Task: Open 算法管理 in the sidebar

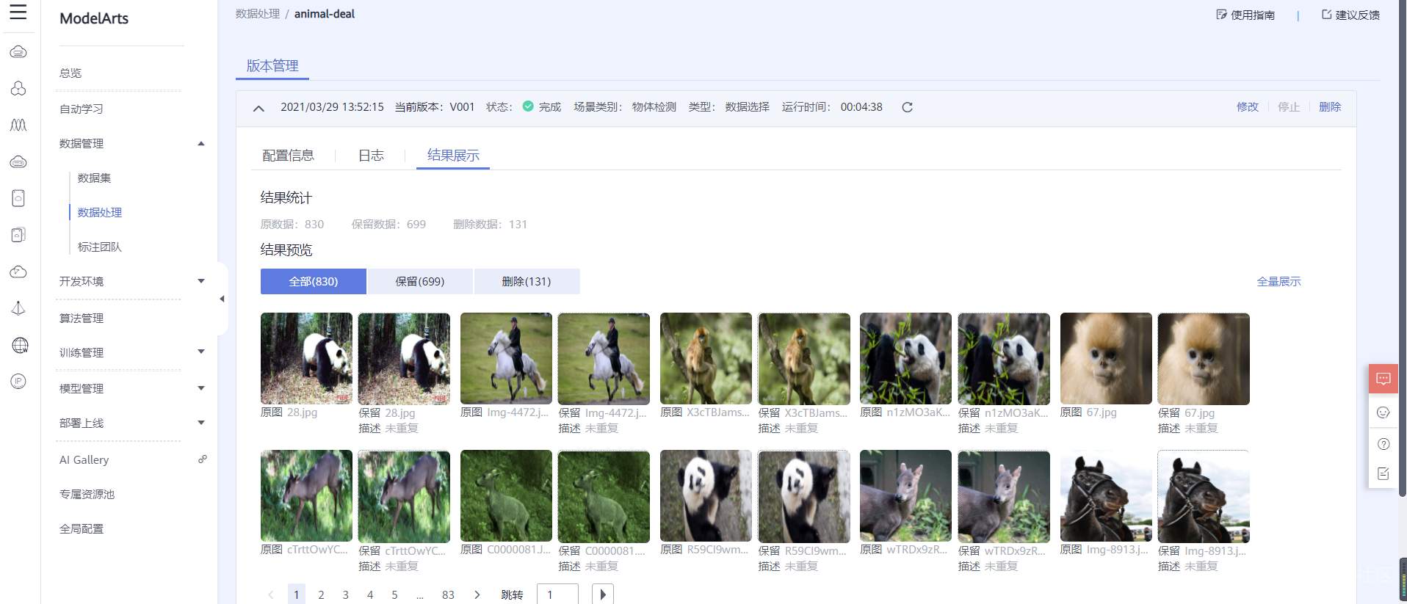Action: click(82, 318)
